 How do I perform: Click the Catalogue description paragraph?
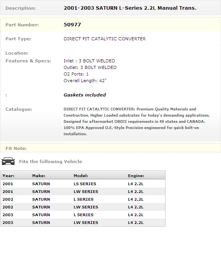coord(136,122)
